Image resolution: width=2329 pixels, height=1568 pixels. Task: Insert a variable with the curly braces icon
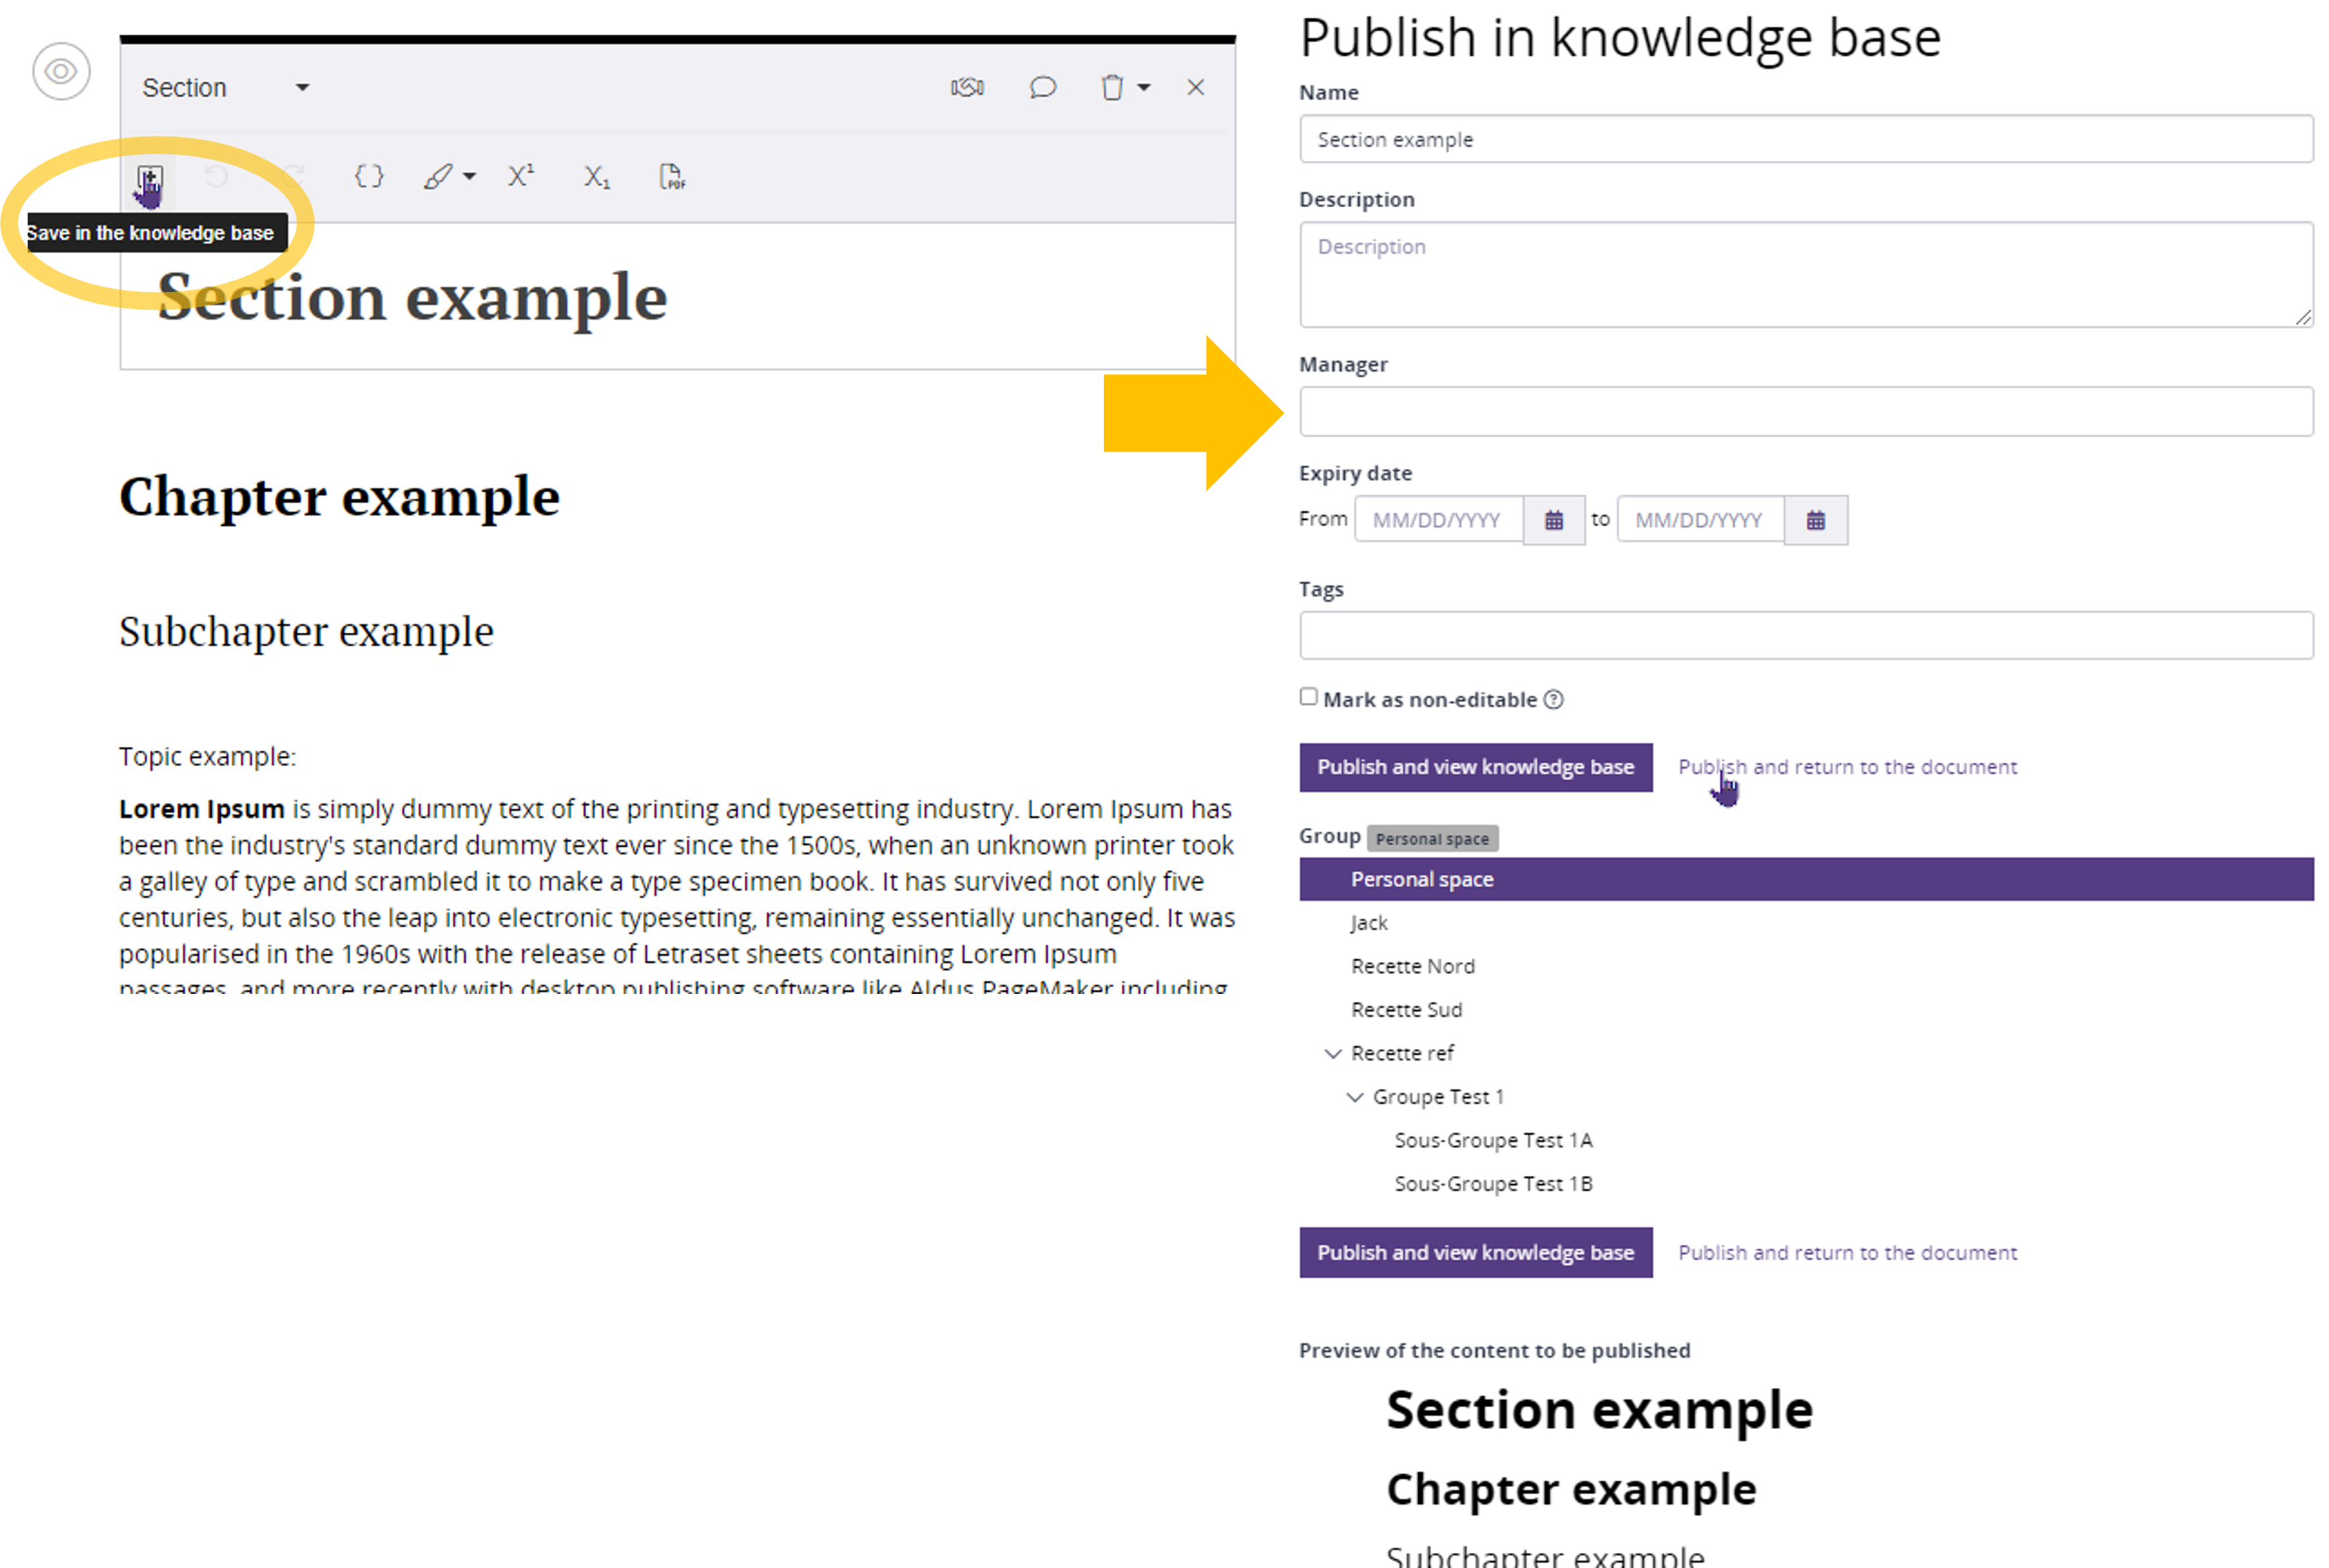pos(369,177)
